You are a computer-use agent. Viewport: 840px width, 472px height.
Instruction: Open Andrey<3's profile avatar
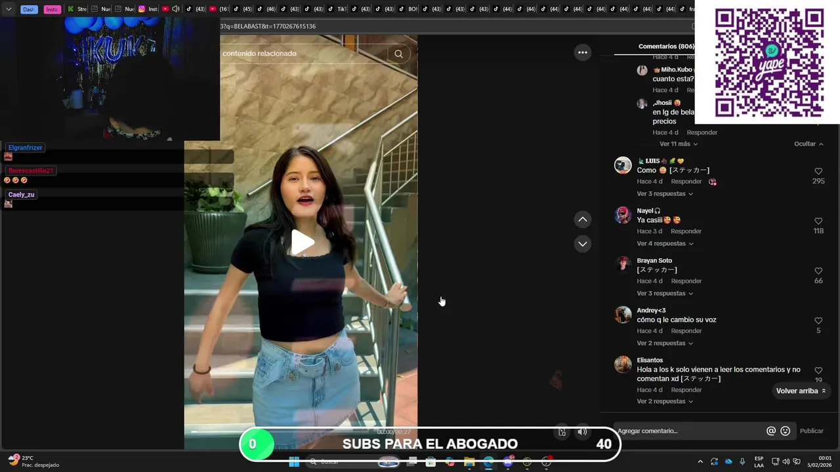pos(623,315)
